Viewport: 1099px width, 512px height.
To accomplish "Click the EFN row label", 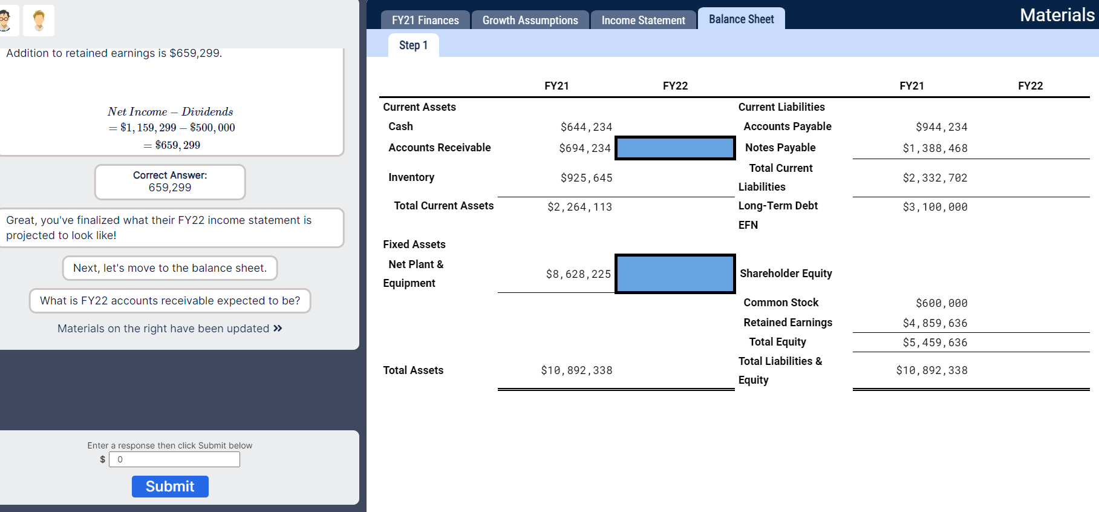I will [748, 225].
